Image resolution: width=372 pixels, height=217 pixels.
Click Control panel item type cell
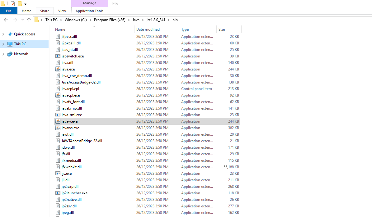pos(196,89)
